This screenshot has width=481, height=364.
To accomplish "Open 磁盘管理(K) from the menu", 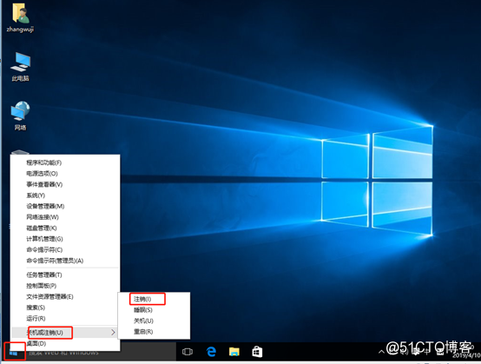I will (x=65, y=228).
